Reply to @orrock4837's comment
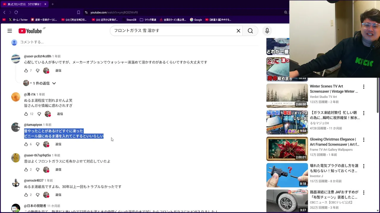This screenshot has height=213, width=380. [x=58, y=195]
